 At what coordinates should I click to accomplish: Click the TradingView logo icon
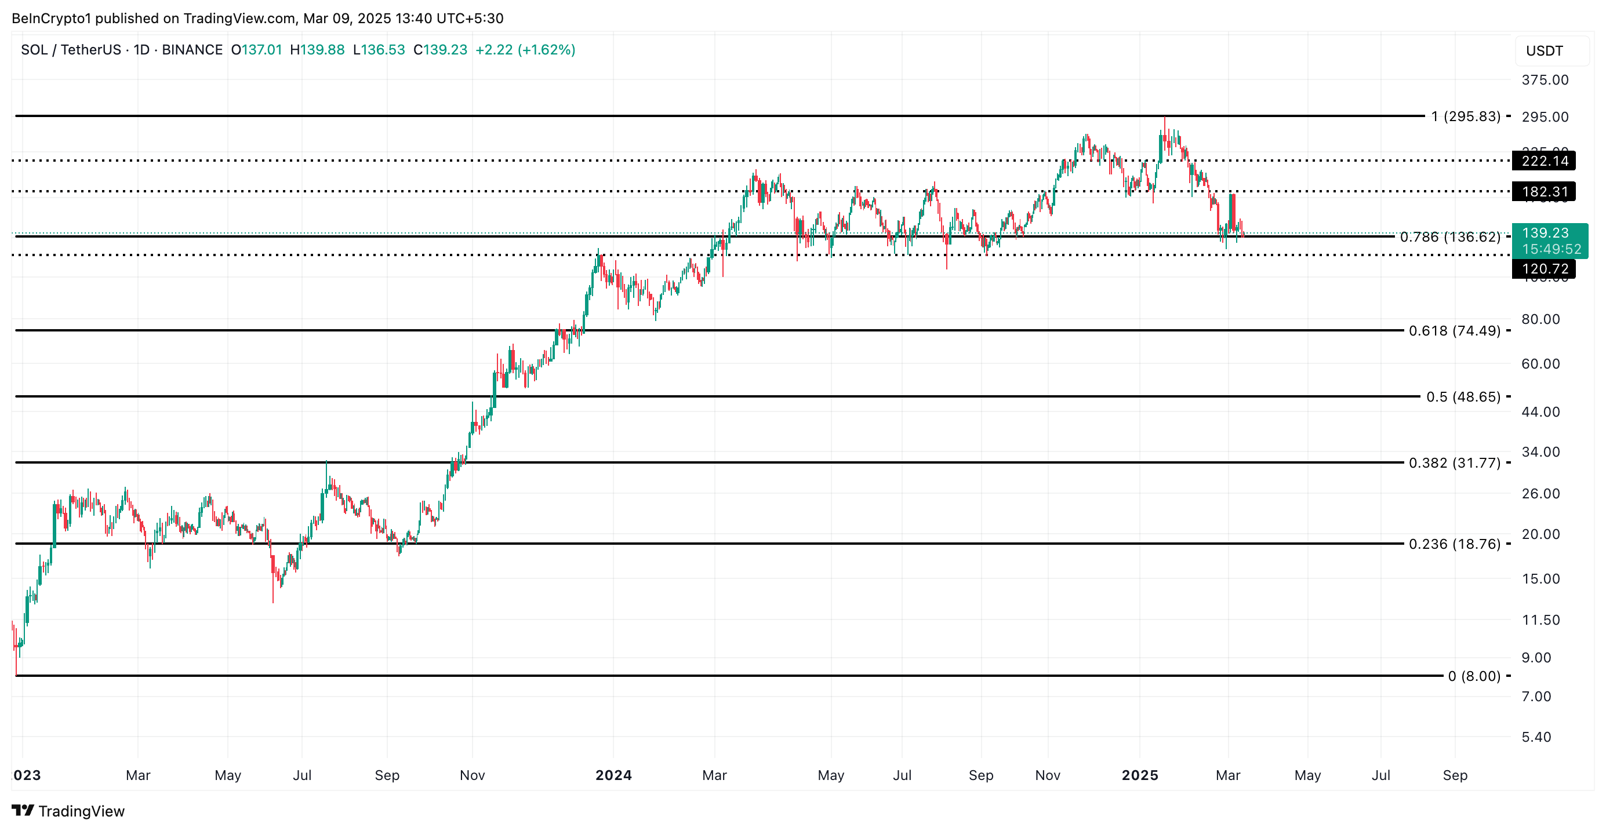click(x=23, y=811)
